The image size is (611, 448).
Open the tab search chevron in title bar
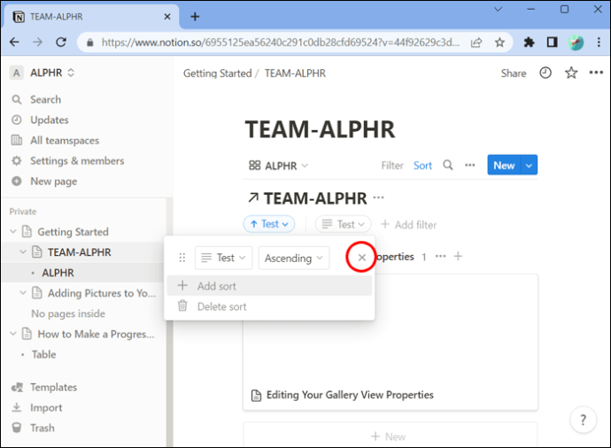point(498,10)
